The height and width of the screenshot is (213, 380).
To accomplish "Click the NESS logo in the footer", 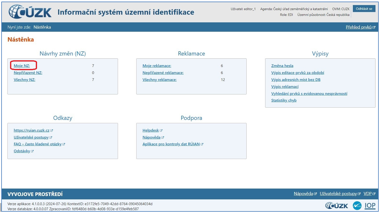I will pyautogui.click(x=357, y=205).
